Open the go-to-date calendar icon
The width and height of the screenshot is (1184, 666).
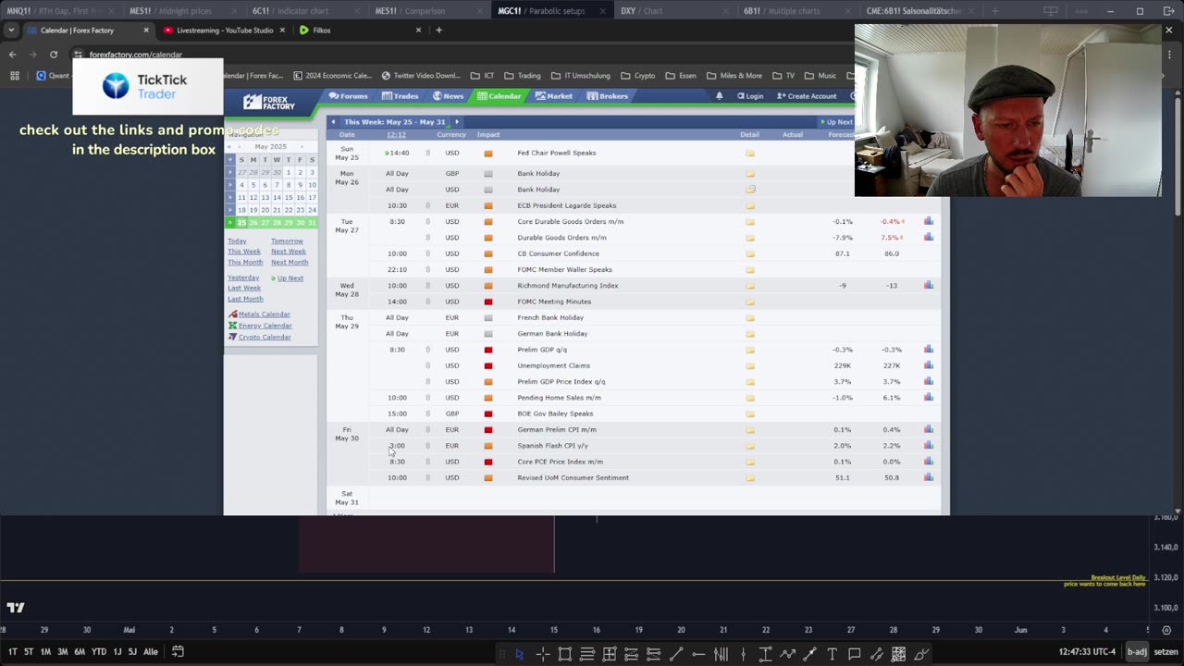(x=178, y=651)
